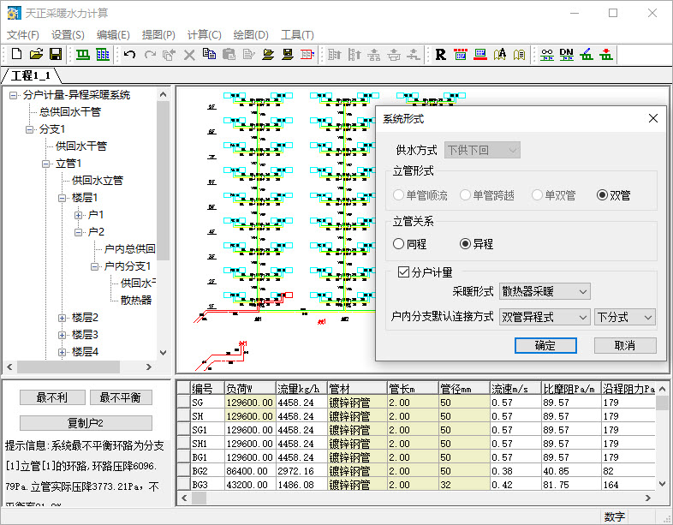Select the 单双管 radio option

(537, 195)
